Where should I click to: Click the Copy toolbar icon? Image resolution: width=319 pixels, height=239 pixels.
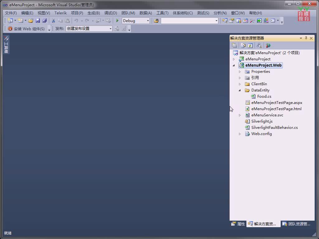60,21
